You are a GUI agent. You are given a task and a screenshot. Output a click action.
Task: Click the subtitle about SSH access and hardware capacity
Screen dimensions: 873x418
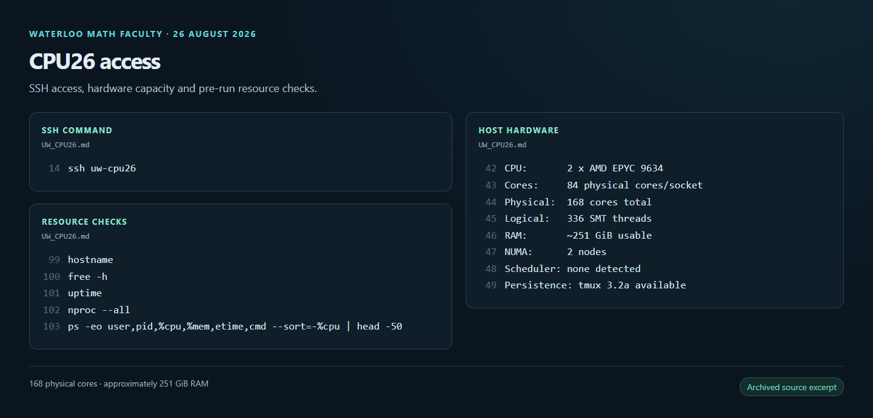click(173, 88)
